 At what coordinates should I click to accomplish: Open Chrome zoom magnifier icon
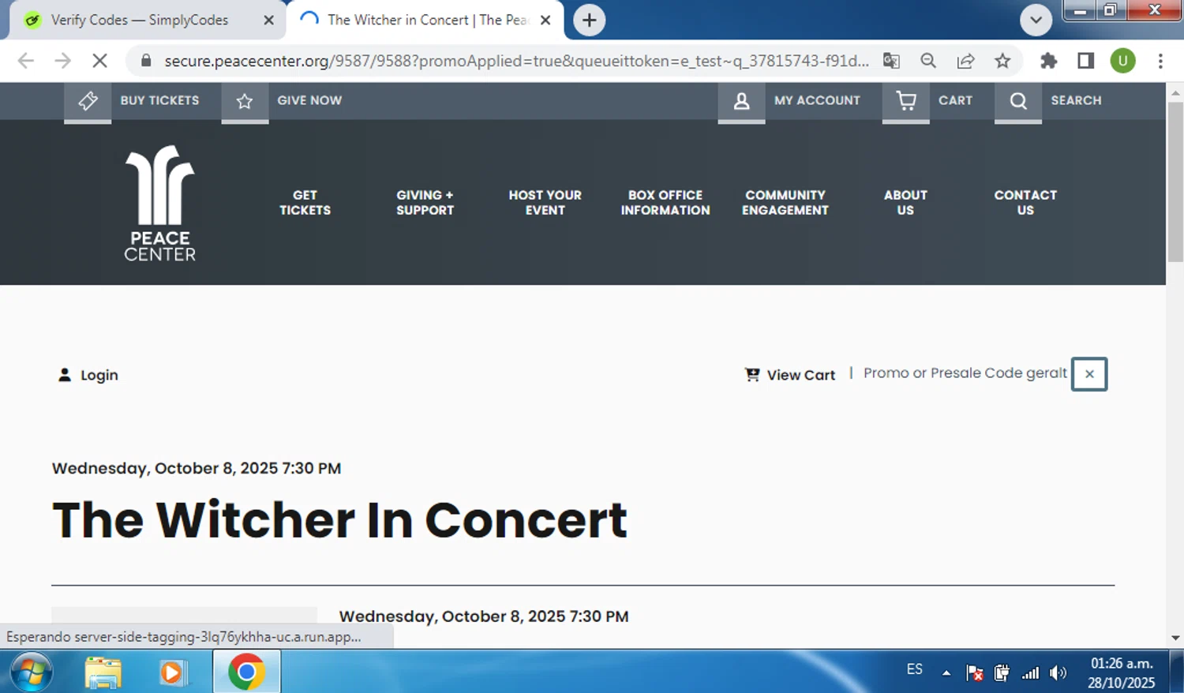point(928,61)
